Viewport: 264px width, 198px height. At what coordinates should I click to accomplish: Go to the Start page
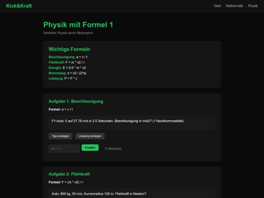(x=218, y=6)
